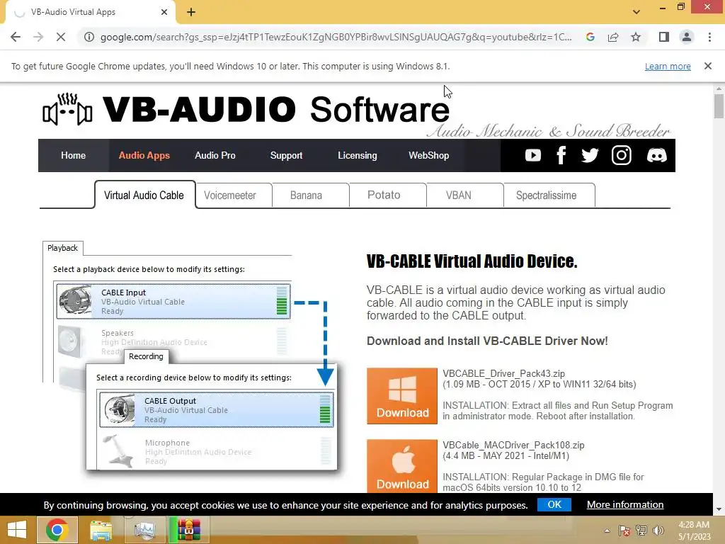
Task: Click the share this page icon
Action: click(613, 37)
